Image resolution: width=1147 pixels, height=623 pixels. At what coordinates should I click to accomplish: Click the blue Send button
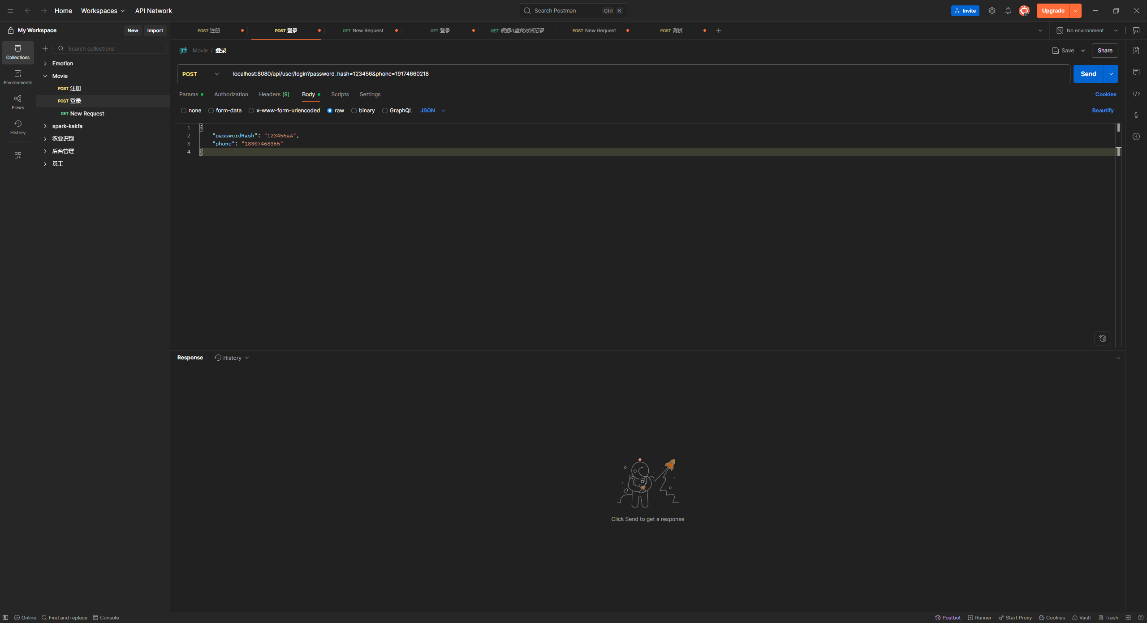pyautogui.click(x=1088, y=74)
